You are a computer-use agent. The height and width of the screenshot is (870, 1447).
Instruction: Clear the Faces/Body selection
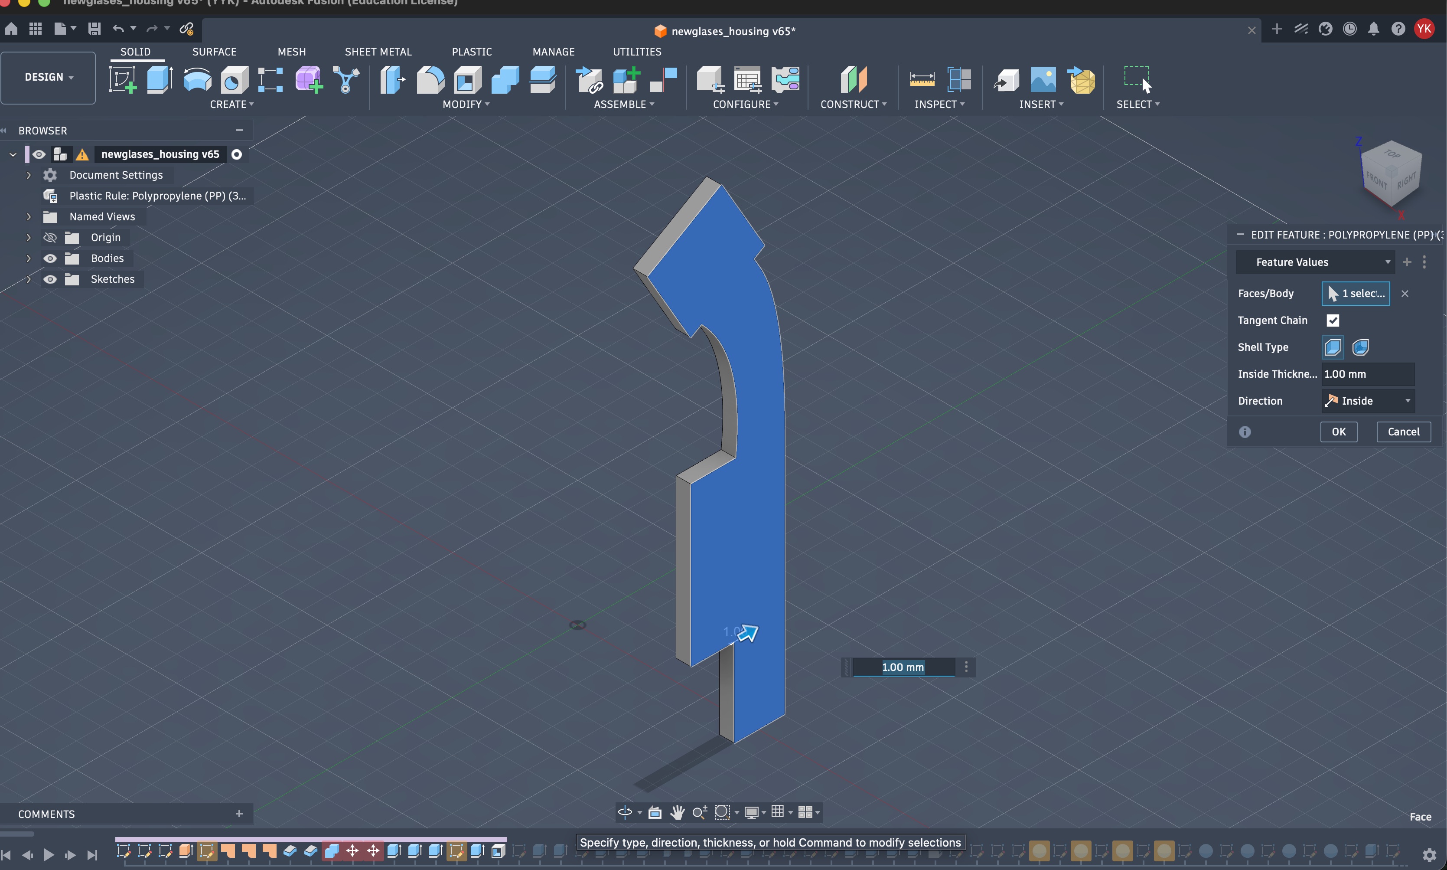[1405, 294]
